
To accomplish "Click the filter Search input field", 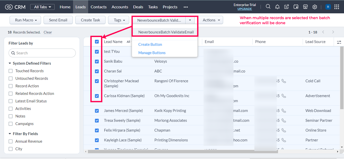I will [x=42, y=53].
